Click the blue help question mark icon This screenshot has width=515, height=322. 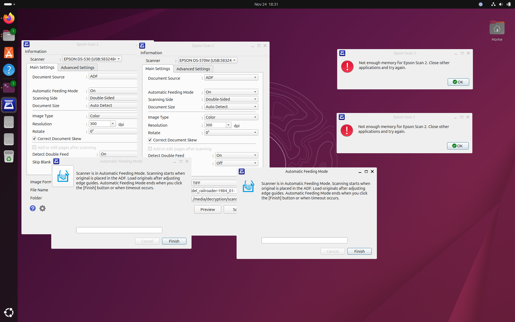coord(32,208)
